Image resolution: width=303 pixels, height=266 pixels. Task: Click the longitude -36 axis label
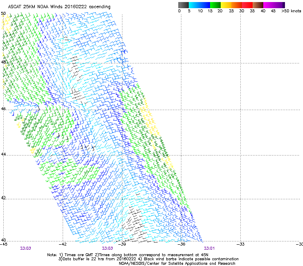pos(181,244)
